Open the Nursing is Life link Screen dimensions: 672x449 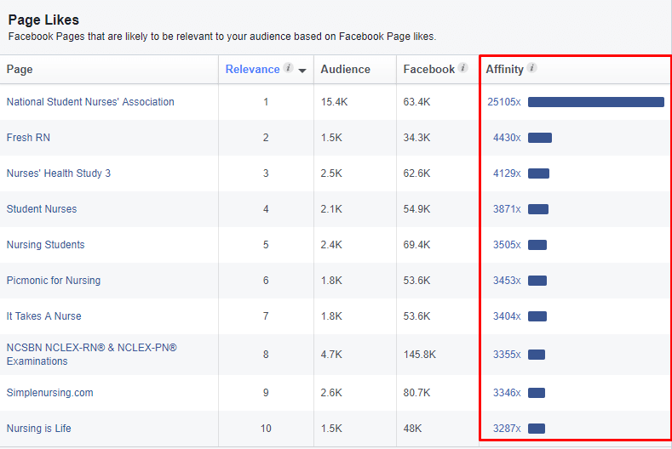coord(39,429)
